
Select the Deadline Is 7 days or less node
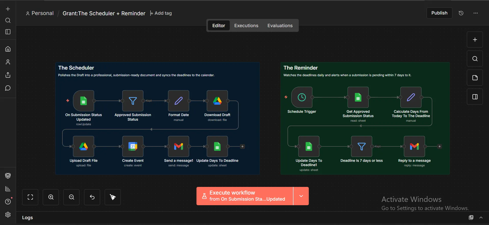[362, 147]
